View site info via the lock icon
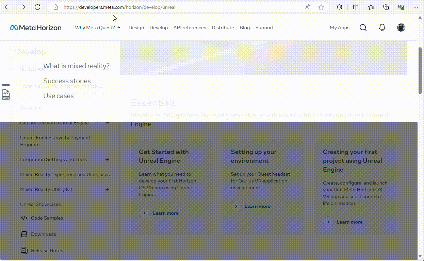Image resolution: width=424 pixels, height=261 pixels. (x=56, y=7)
